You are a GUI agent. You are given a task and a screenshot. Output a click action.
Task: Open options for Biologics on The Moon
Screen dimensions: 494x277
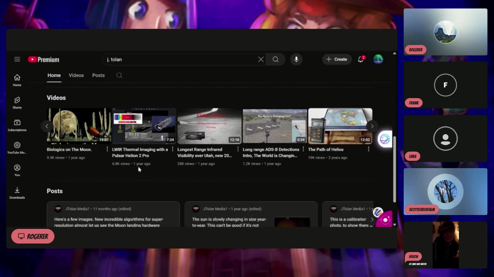coord(107,149)
